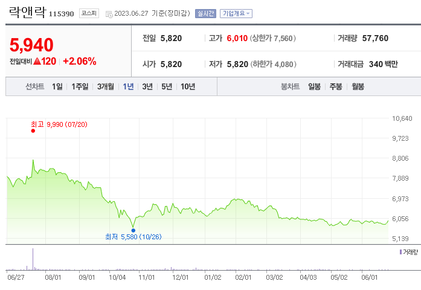421x290 pixels.
Task: Click the +2.06% change rate
Action: pyautogui.click(x=80, y=61)
